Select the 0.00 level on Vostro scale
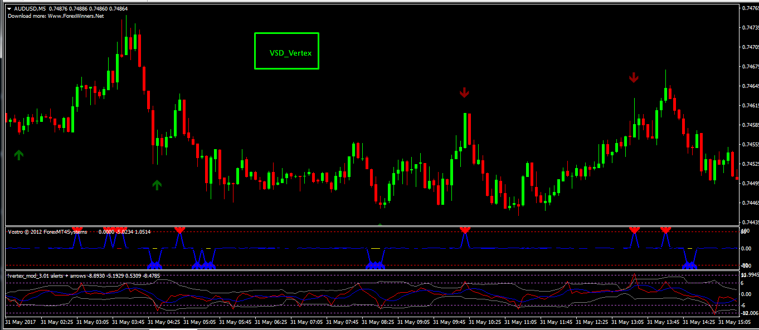Image resolution: width=759 pixels, height=330 pixels. 747,248
